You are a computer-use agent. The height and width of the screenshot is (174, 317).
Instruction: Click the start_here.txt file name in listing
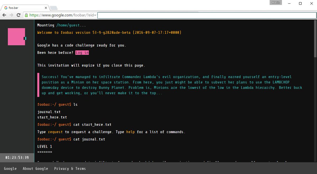(x=52, y=117)
